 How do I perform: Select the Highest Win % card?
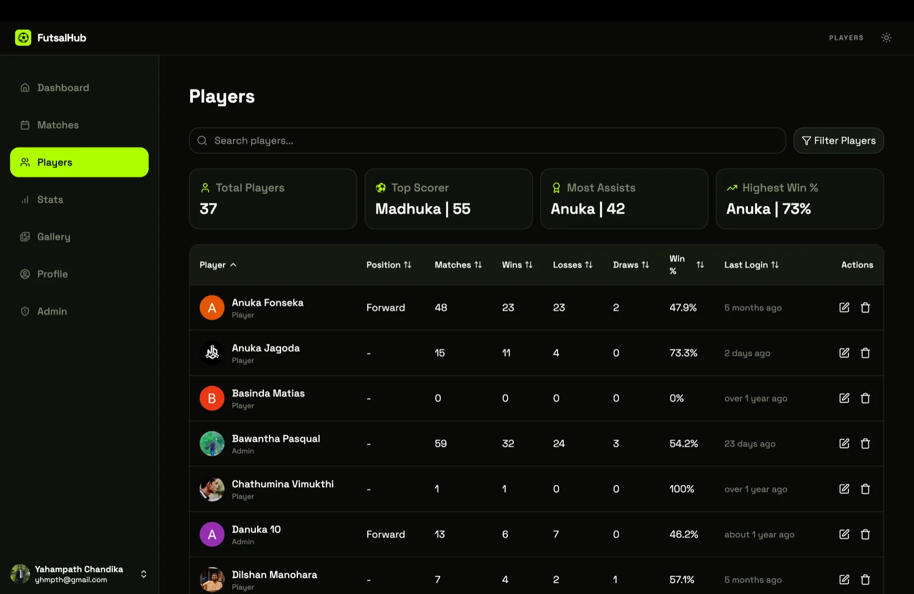pos(800,199)
